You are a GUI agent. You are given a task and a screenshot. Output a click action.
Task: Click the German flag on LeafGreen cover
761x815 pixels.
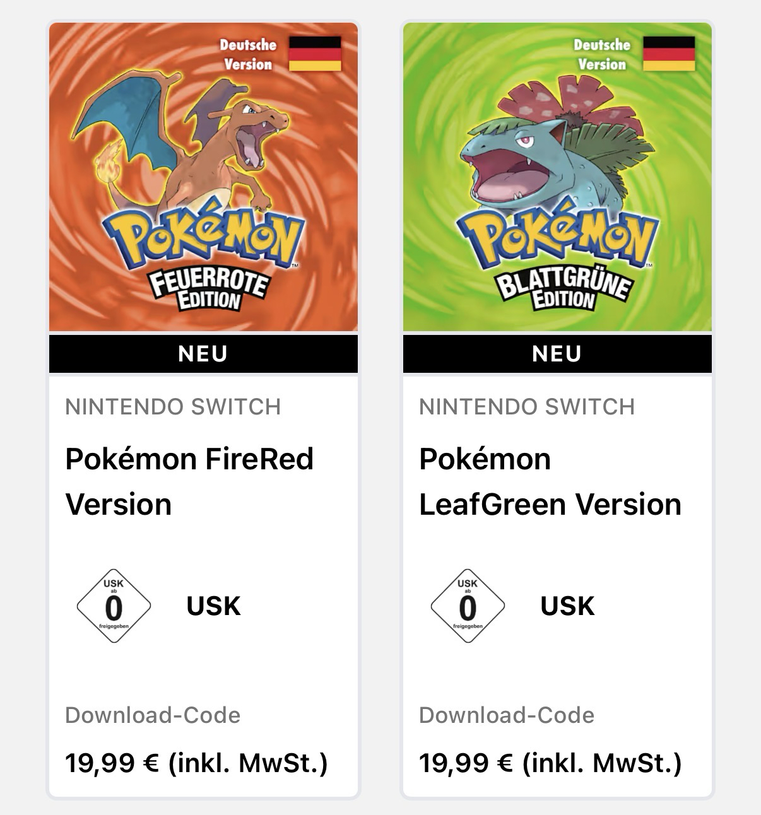[x=669, y=54]
